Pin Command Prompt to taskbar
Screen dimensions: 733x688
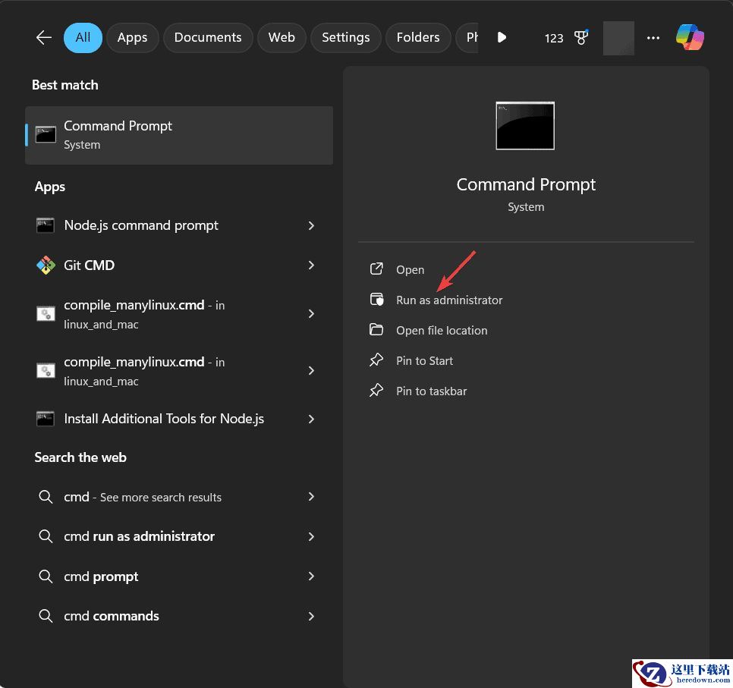coord(431,391)
